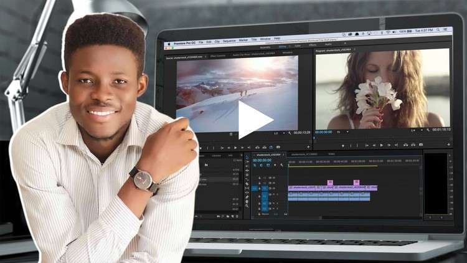
Task: Click Program monitor timecode field
Action: pyautogui.click(x=324, y=132)
